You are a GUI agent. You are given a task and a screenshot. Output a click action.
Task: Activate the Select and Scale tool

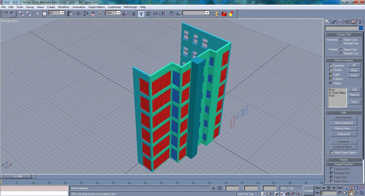point(93,13)
